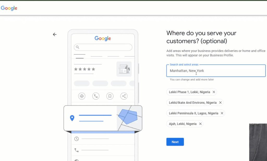Open the Search and select areas field

[216, 71]
